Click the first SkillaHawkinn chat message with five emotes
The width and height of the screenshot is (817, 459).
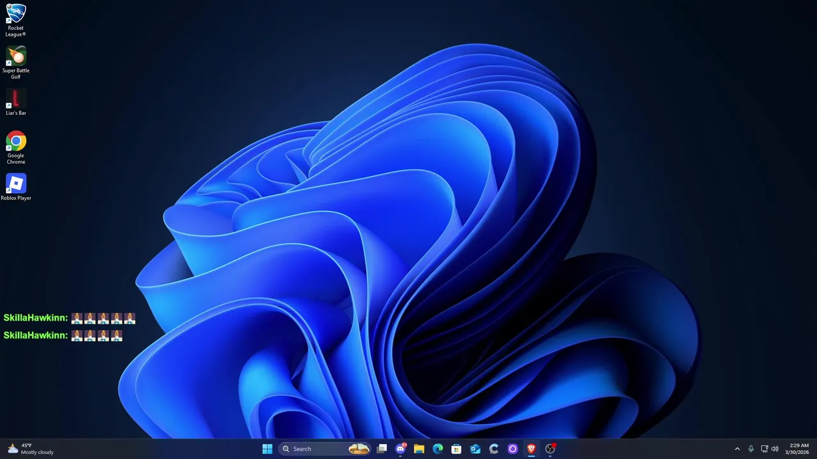[x=70, y=318]
